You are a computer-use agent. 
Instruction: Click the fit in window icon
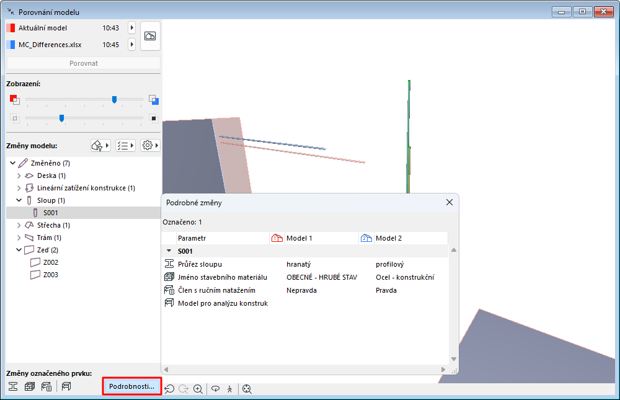pos(247,389)
